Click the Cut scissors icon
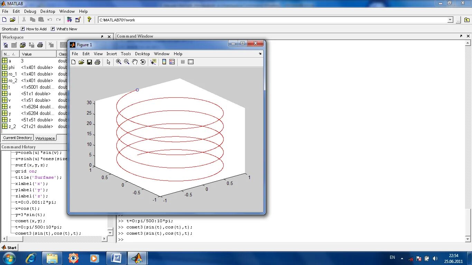The image size is (472, 265). [24, 20]
